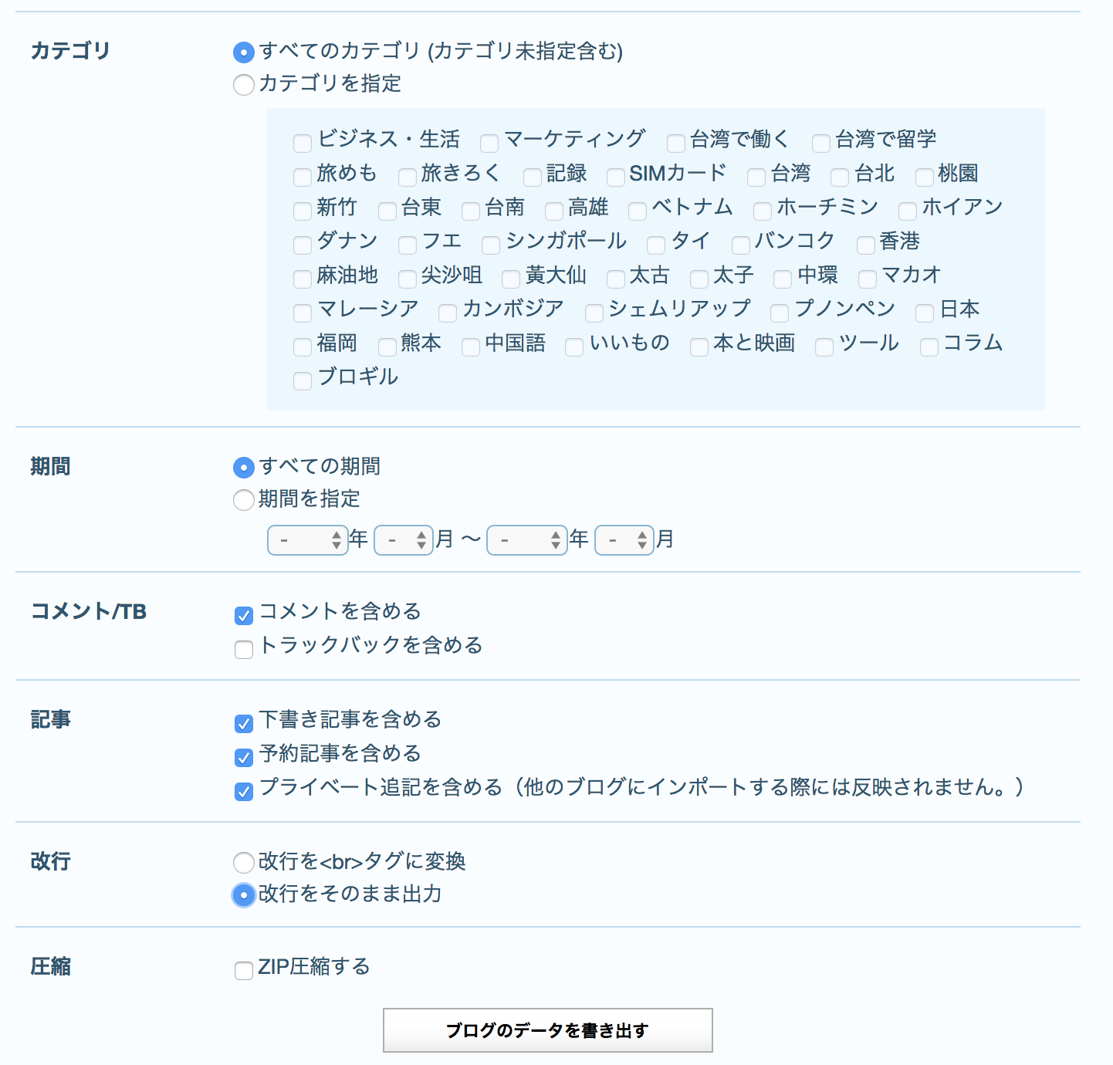Check the ビジネス・生活 category checkbox
The width and height of the screenshot is (1113, 1065).
[303, 143]
